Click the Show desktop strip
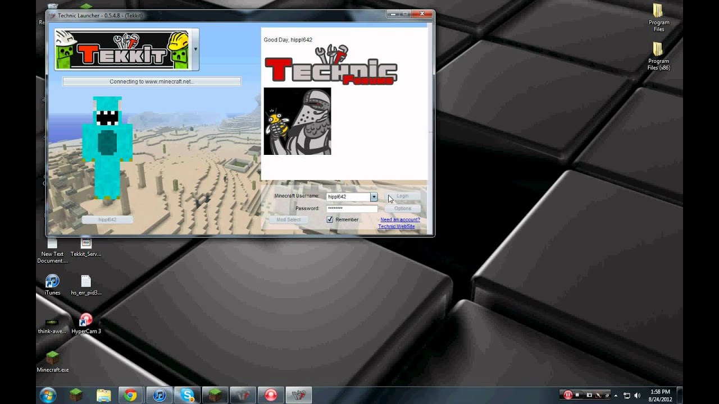 tap(679, 395)
